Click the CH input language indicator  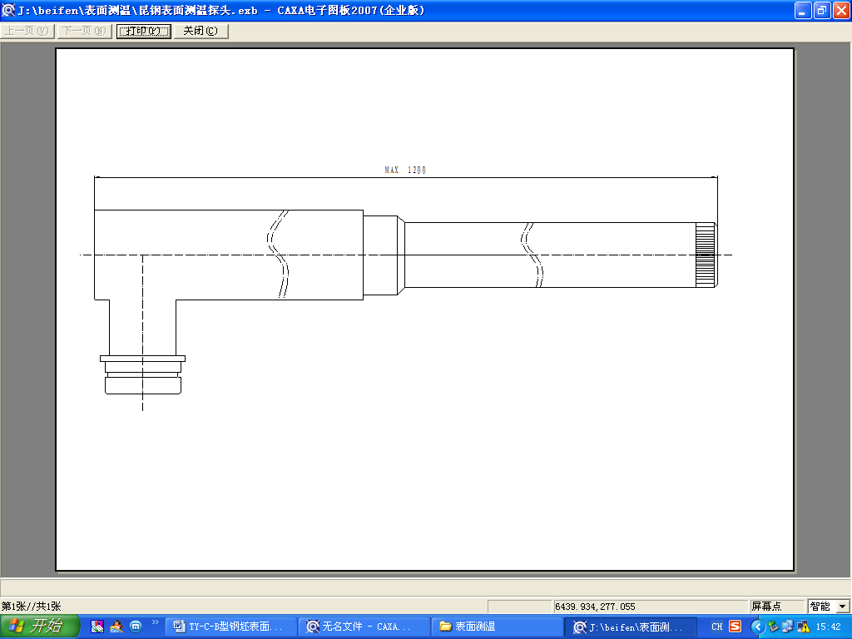click(716, 627)
